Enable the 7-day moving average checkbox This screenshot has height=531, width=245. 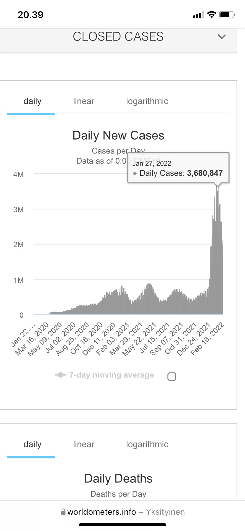click(172, 376)
